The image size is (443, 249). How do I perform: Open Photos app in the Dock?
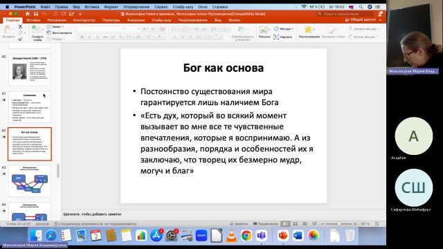click(x=313, y=235)
